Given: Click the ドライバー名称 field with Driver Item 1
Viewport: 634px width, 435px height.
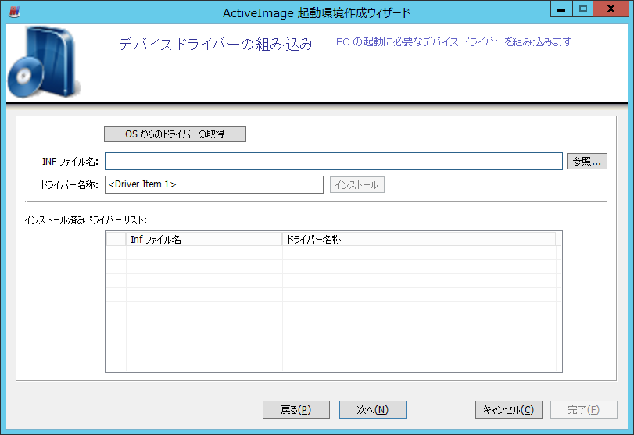Looking at the screenshot, I should coord(214,184).
